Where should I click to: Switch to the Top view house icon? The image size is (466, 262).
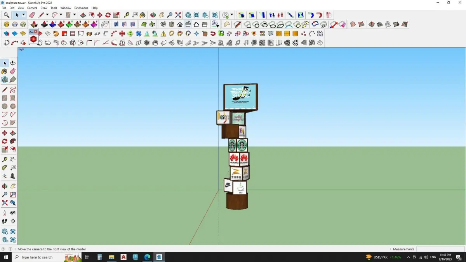[x=172, y=24]
